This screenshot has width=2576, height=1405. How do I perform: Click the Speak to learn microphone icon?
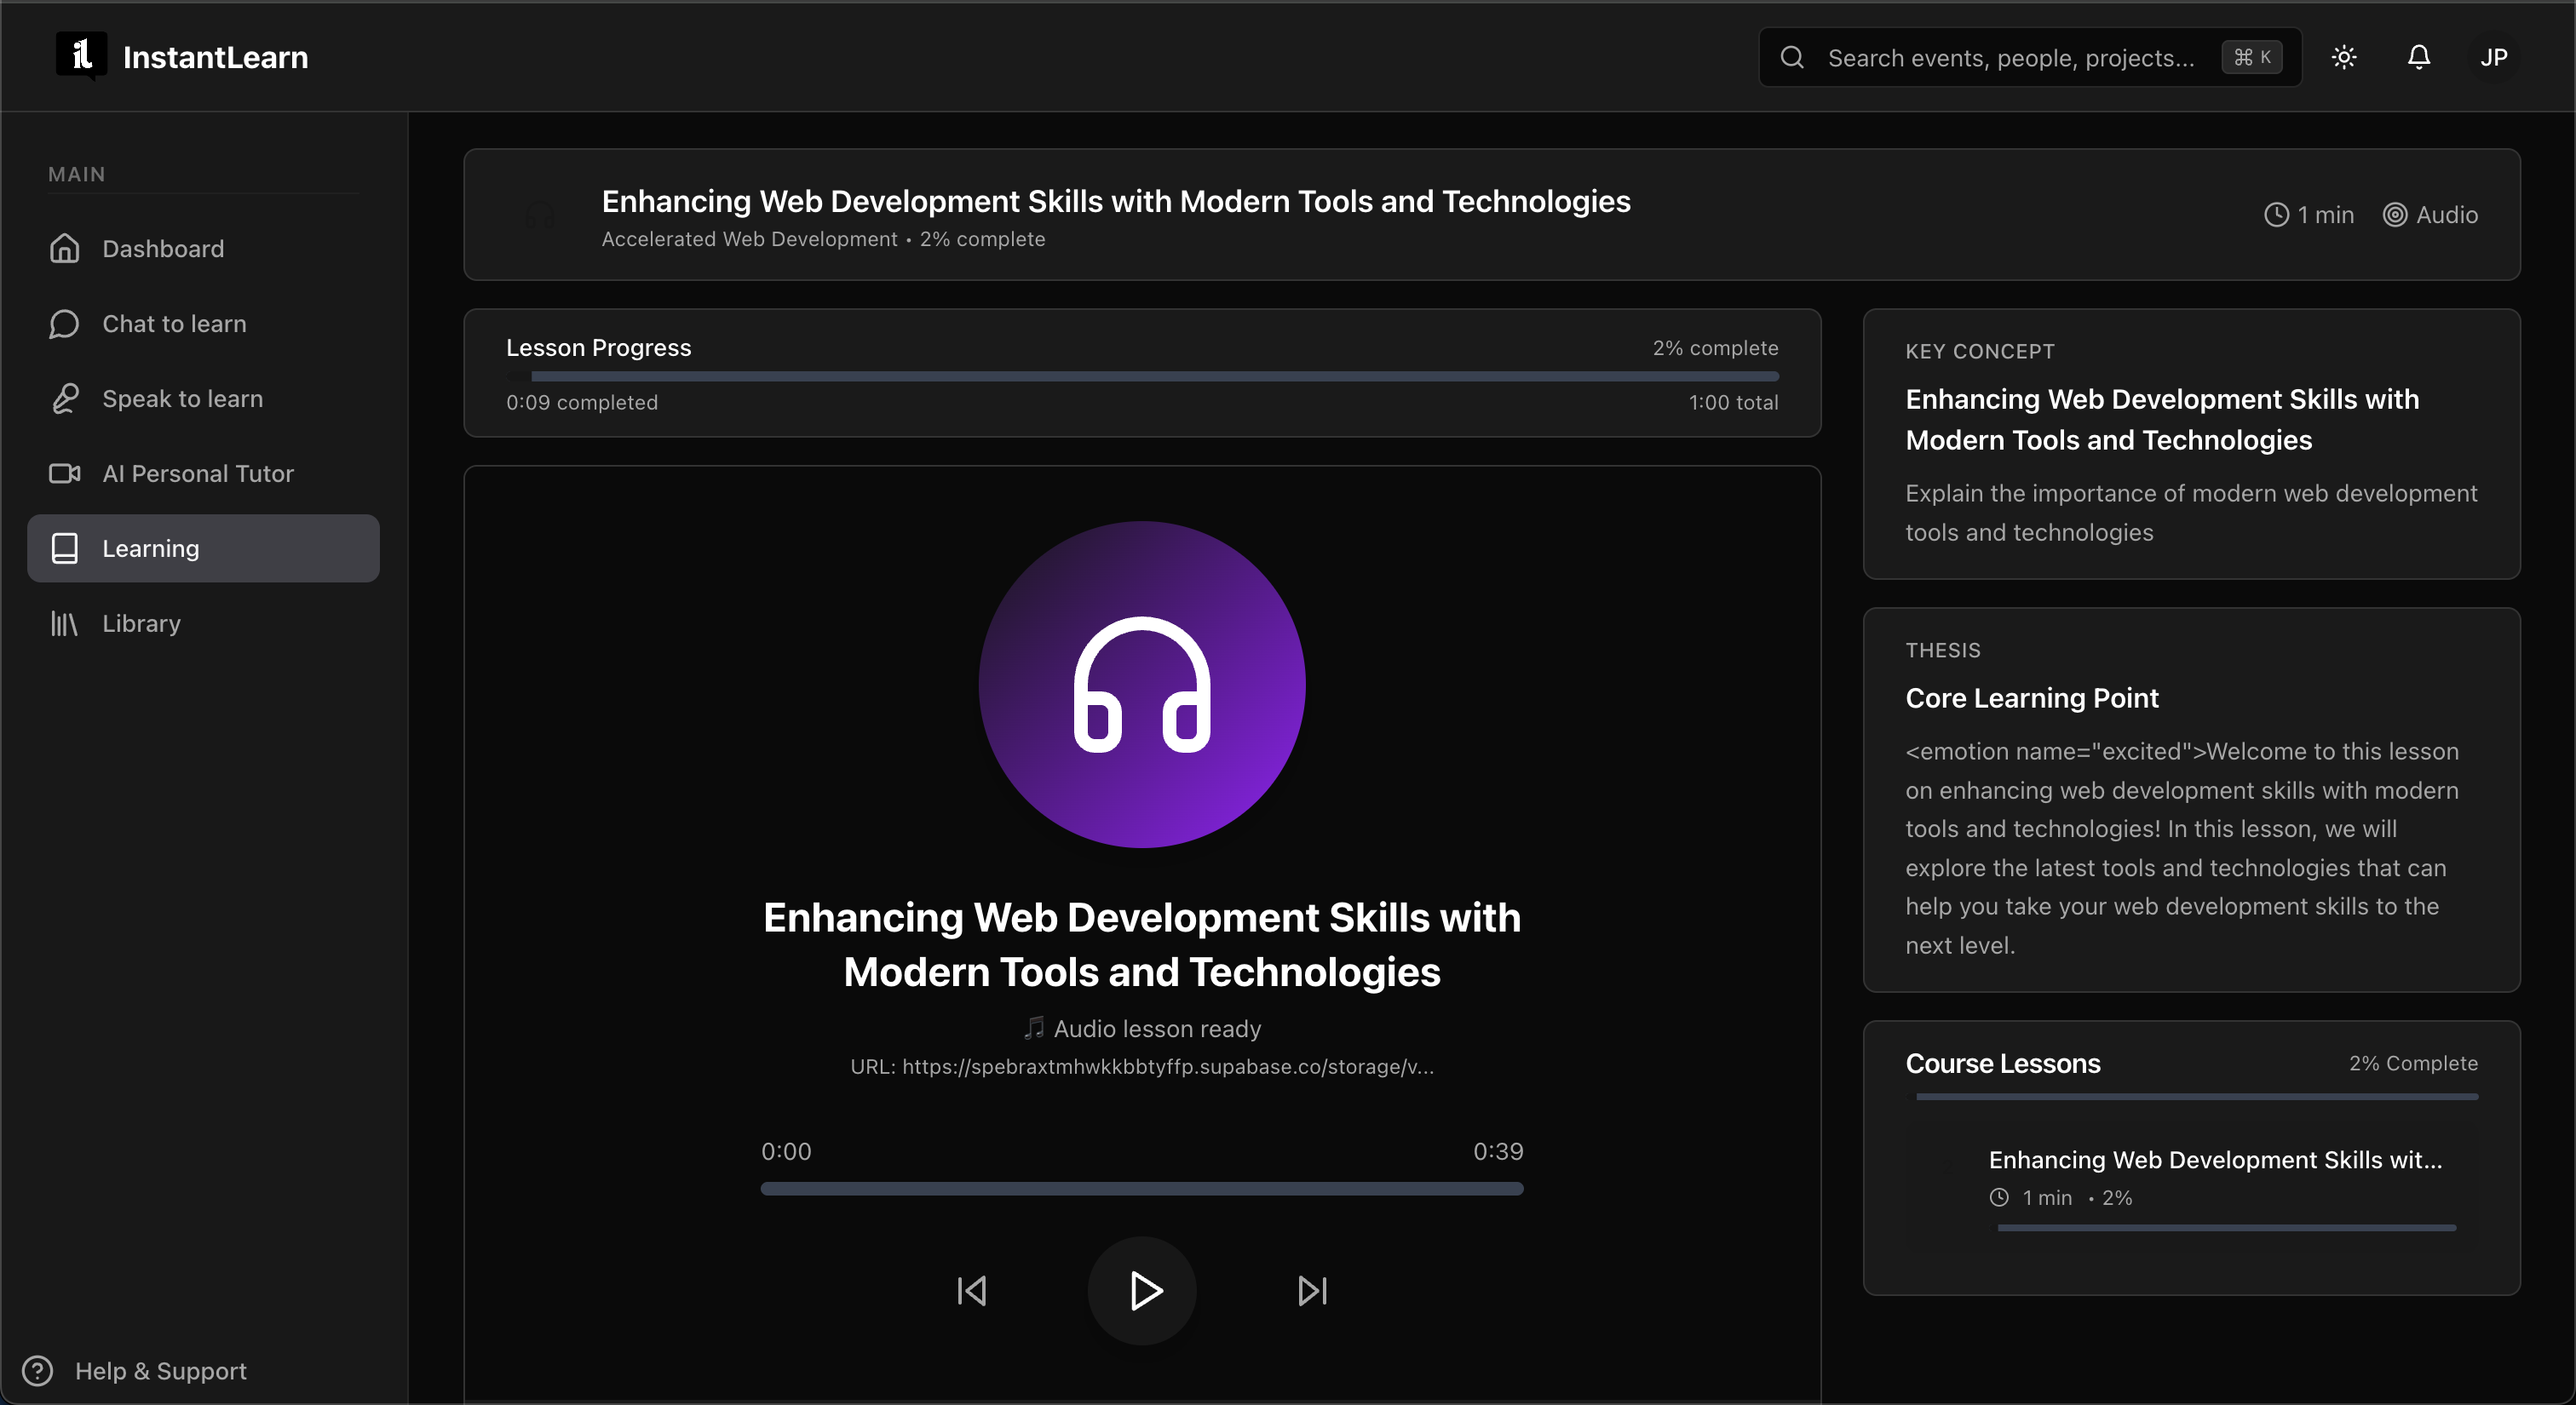tap(65, 398)
